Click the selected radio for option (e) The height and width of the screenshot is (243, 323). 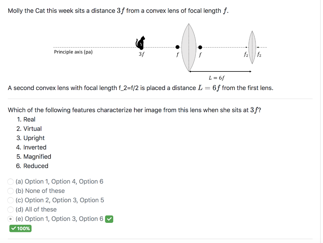click(x=10, y=218)
